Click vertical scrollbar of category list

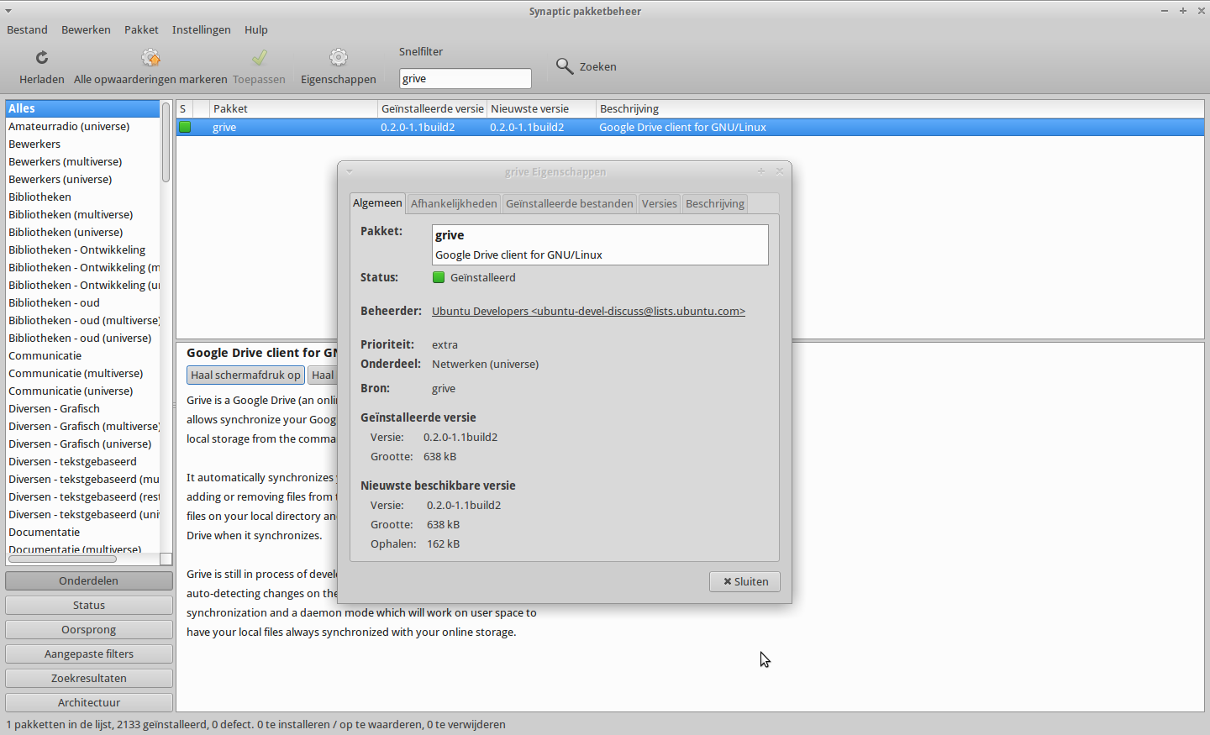[x=166, y=141]
